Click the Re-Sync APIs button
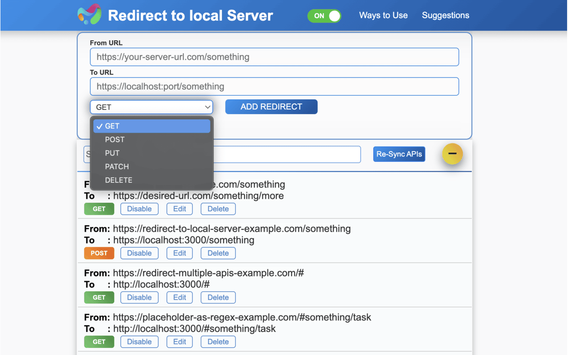568x355 pixels. pyautogui.click(x=398, y=154)
